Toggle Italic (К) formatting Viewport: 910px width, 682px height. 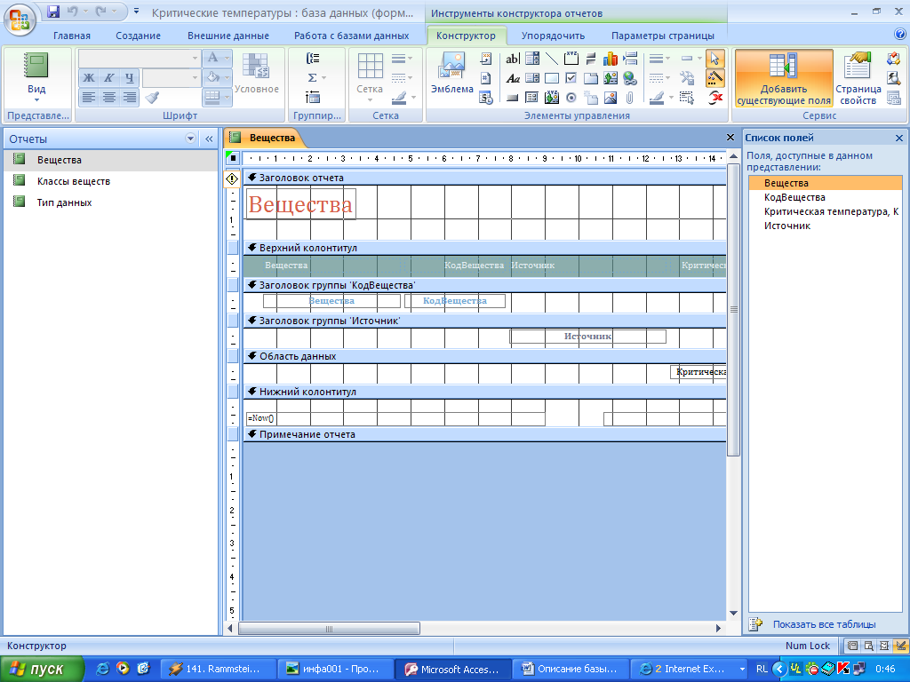click(108, 78)
